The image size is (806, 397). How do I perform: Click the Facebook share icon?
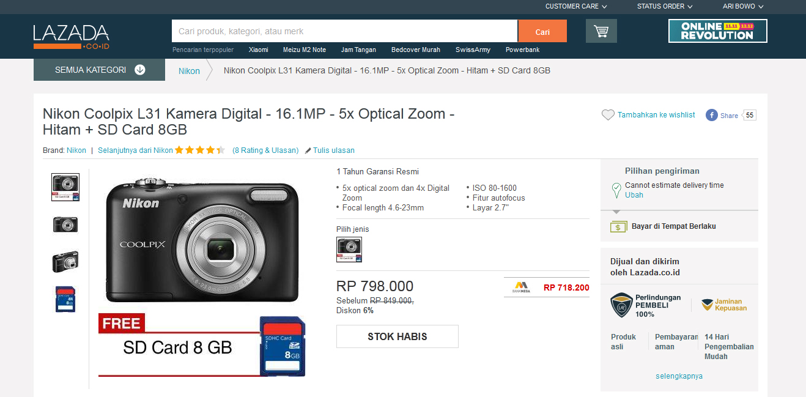tap(712, 115)
